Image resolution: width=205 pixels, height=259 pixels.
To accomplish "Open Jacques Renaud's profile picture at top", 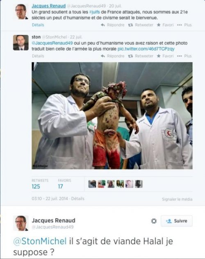I will (x=21, y=11).
